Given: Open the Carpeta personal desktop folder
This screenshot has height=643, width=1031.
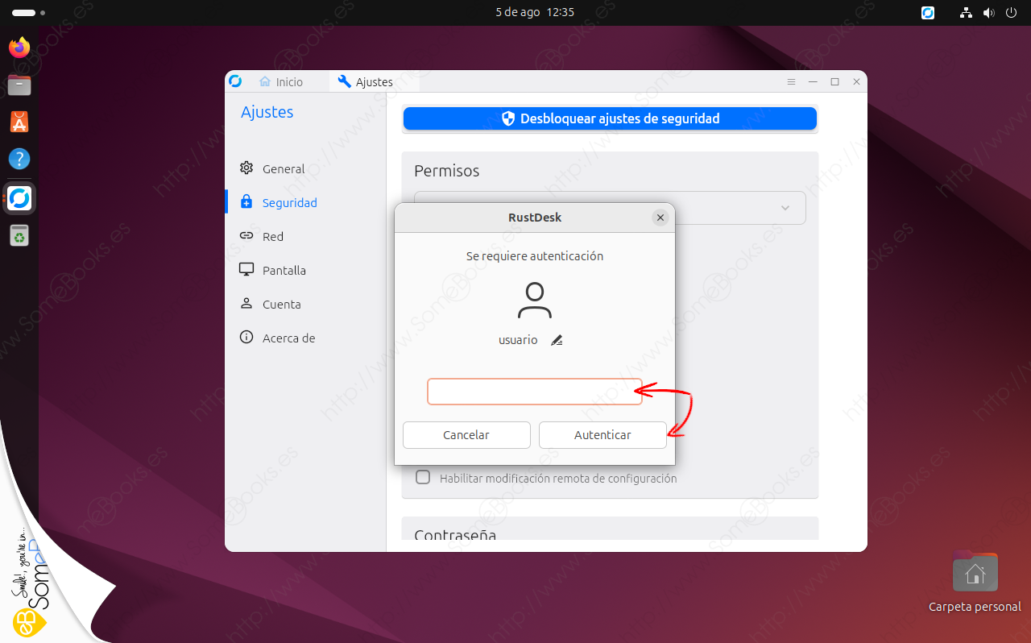Looking at the screenshot, I should point(975,582).
